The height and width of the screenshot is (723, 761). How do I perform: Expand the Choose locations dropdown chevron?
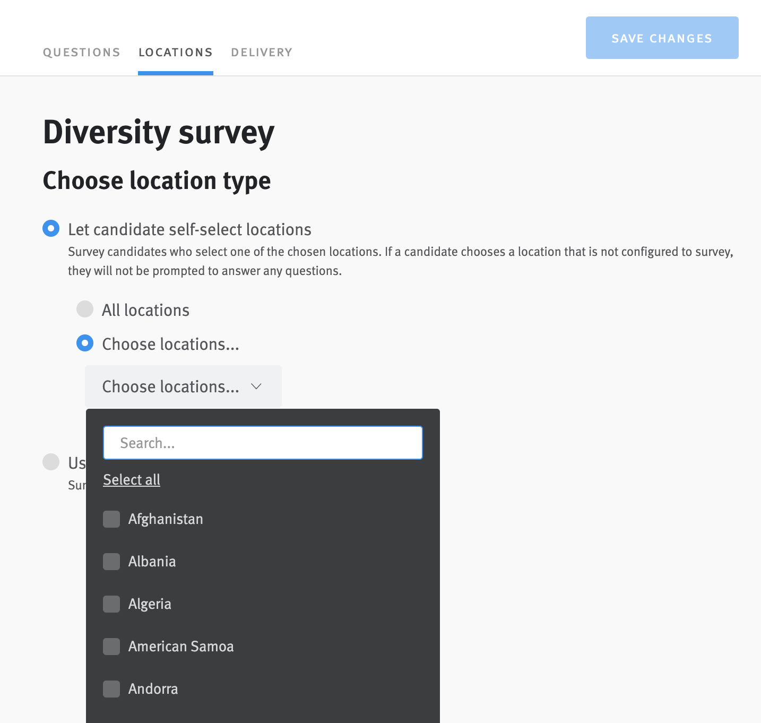point(256,386)
